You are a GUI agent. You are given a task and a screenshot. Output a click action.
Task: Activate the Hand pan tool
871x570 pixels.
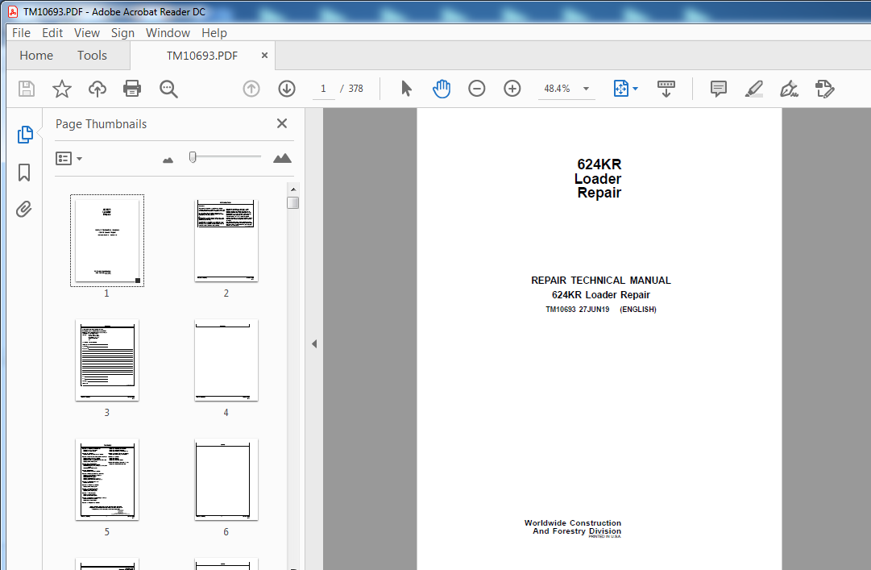(x=442, y=89)
